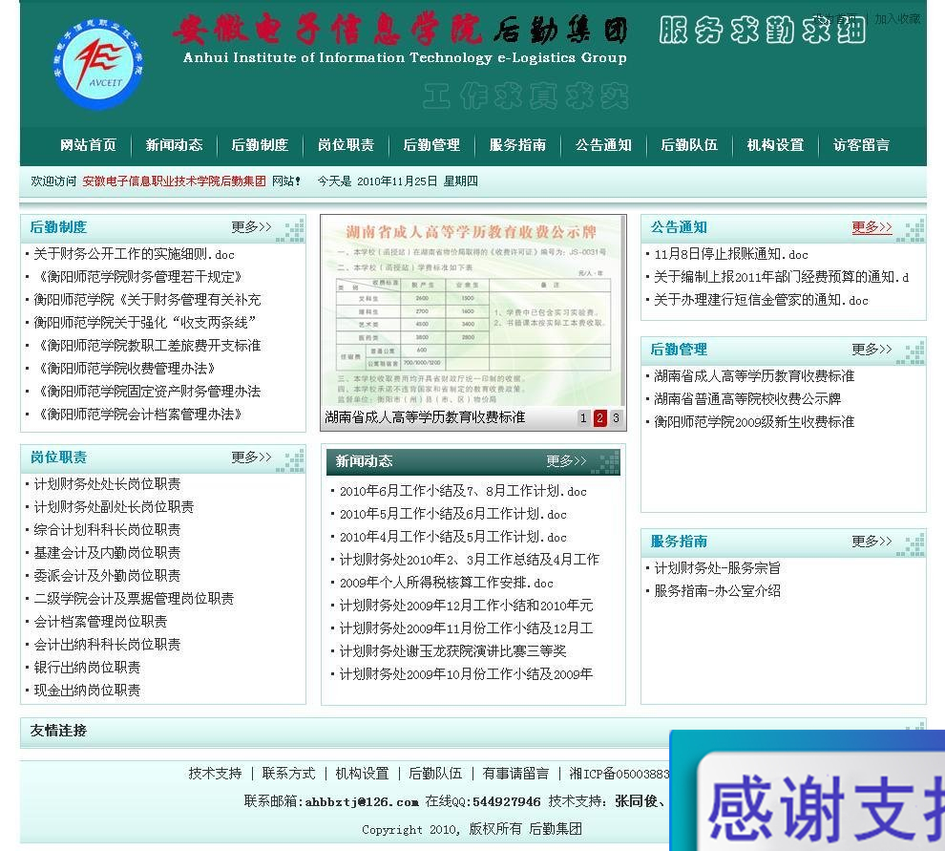Viewport: 945px width, 851px height.
Task: Open 基建会计及内勤岗位职责
Action: coord(107,552)
